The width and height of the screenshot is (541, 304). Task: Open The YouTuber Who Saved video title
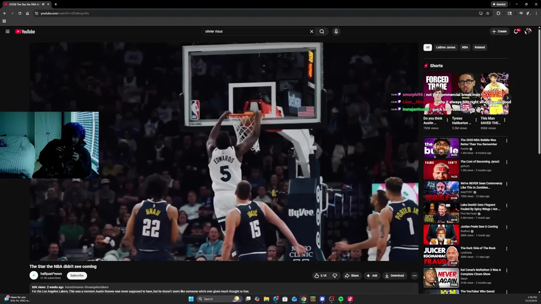tap(477, 291)
